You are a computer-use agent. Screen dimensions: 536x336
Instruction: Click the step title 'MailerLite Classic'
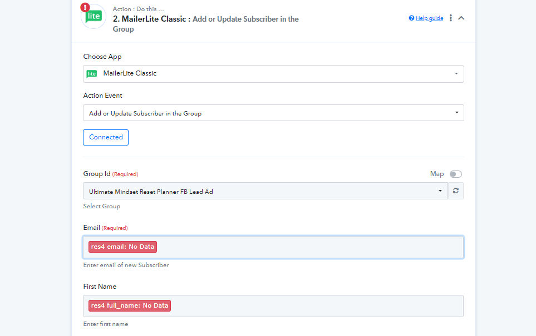(154, 19)
